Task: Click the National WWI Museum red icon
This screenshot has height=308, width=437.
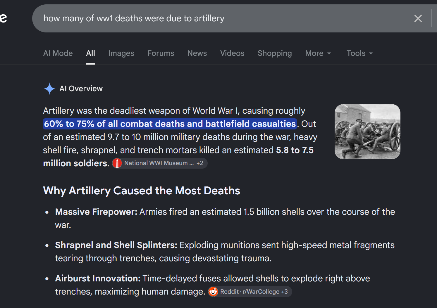Action: [x=117, y=163]
